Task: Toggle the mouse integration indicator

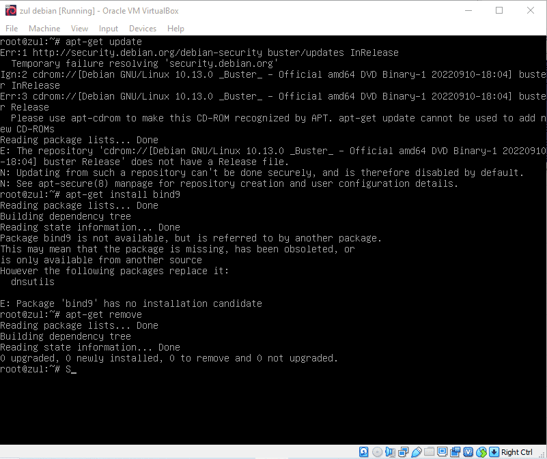Action: [481, 452]
